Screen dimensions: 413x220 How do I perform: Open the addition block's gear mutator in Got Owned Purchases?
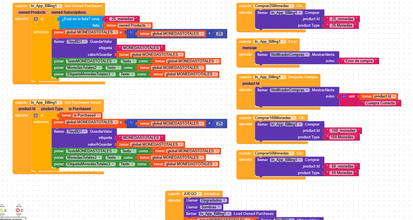click(x=131, y=33)
